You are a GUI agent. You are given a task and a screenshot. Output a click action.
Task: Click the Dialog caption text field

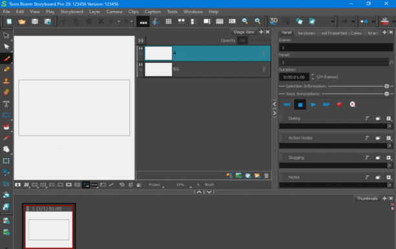tap(333, 126)
